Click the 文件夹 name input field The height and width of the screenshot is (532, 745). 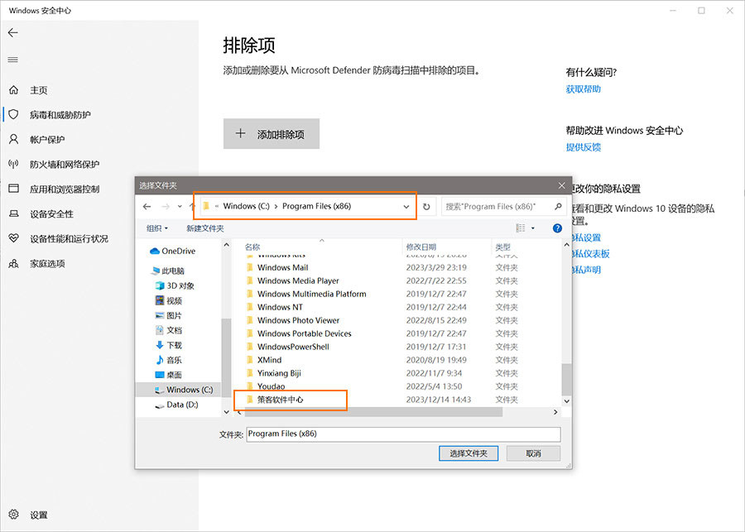[403, 434]
